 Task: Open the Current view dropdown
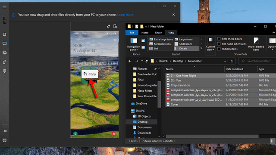210,44
